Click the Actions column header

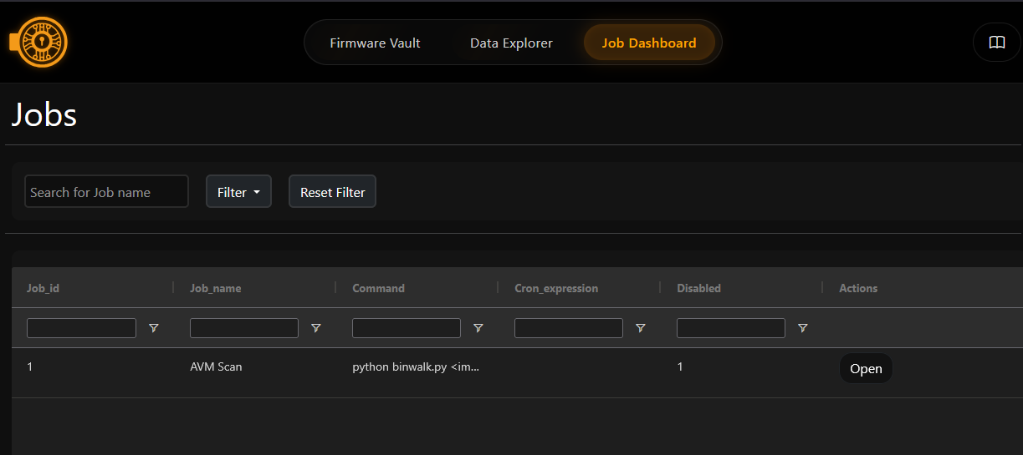[x=858, y=288]
